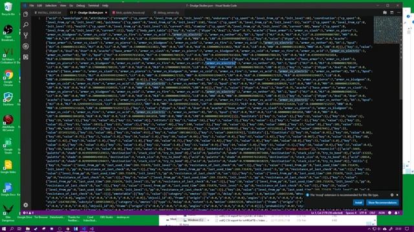Click the Ln/Col cursor position in status bar

(327, 213)
